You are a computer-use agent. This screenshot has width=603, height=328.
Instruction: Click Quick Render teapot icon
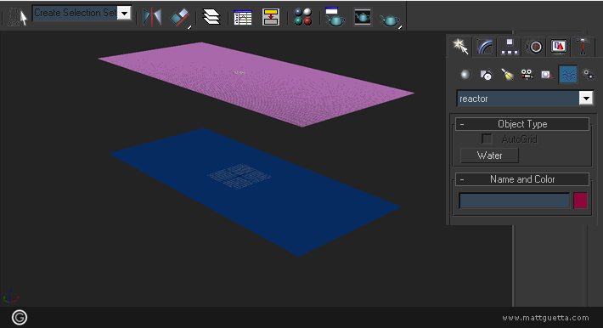390,20
